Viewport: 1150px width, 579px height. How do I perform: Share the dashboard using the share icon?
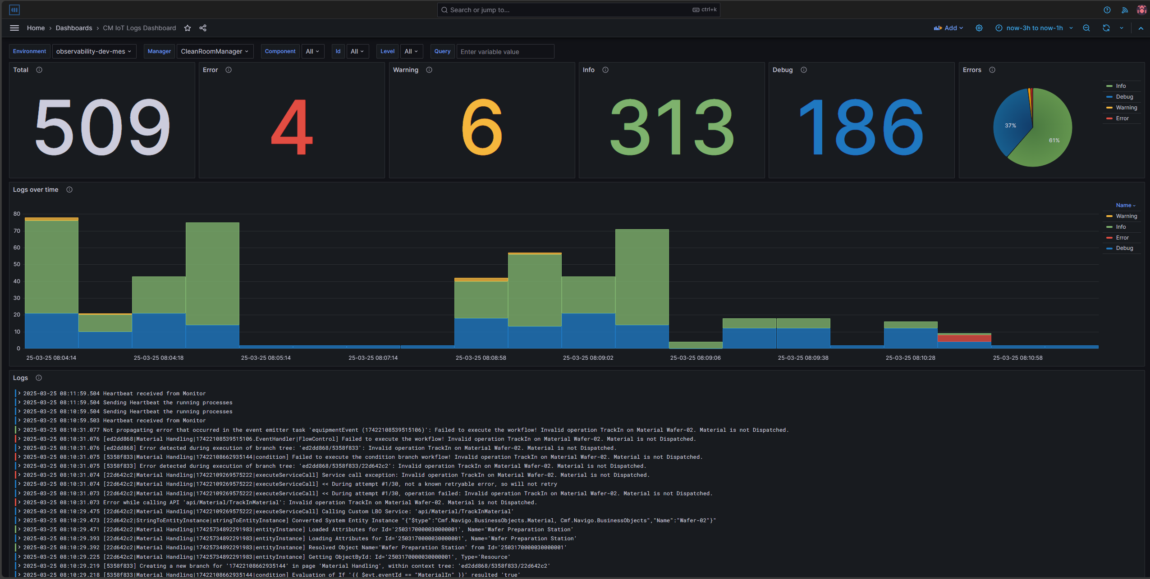tap(202, 28)
